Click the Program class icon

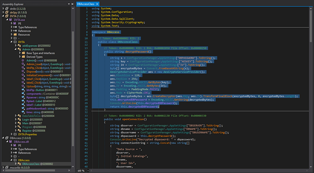click(19, 127)
